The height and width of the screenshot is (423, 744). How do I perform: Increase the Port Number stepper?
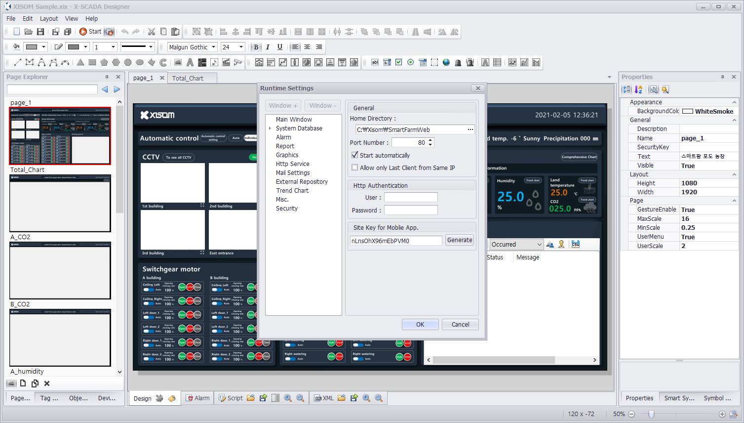[x=431, y=140]
